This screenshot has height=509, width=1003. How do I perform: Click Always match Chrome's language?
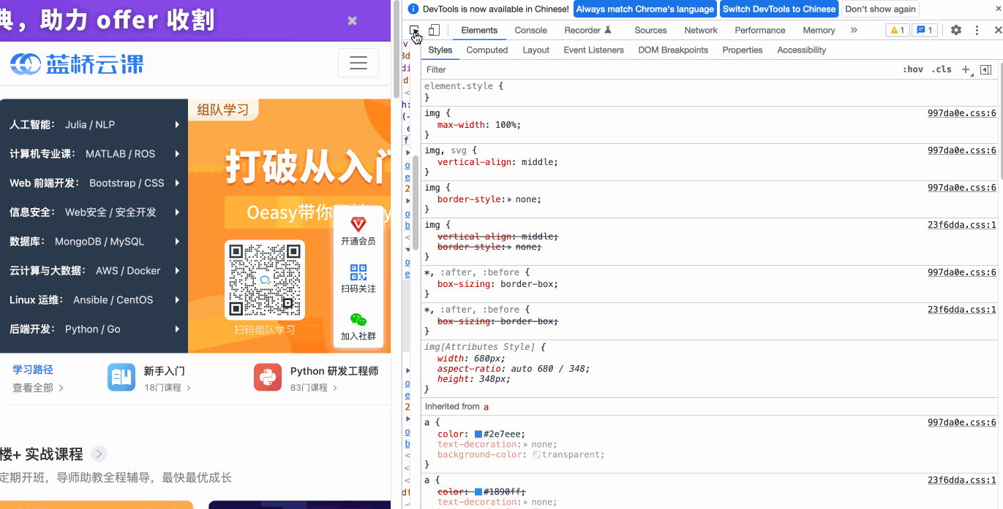[645, 9]
